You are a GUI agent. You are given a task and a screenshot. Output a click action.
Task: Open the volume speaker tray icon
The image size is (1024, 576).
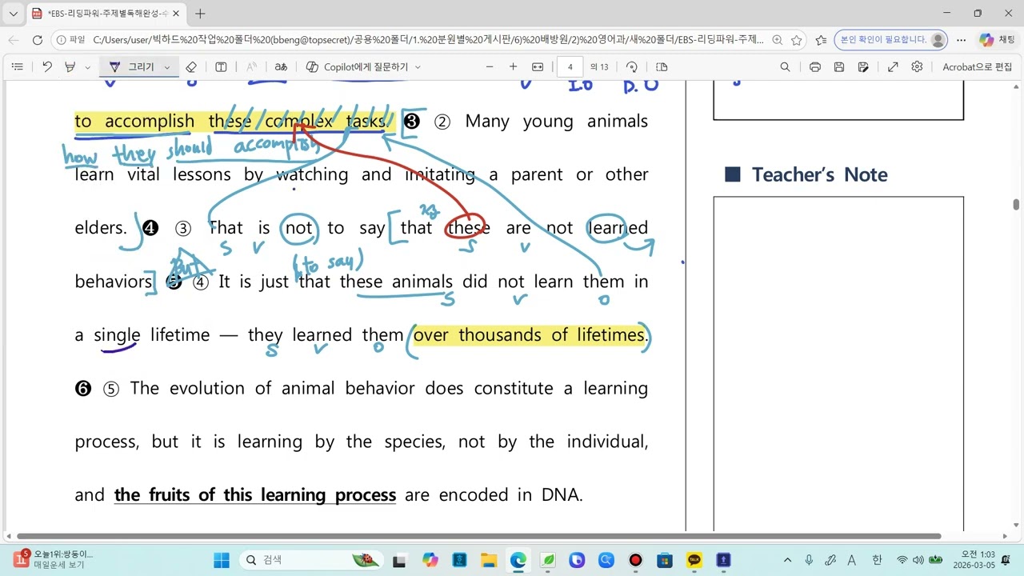(x=918, y=560)
